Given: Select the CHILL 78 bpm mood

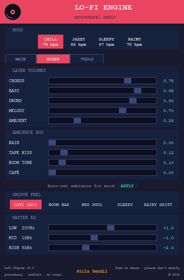Looking at the screenshot, I should click(x=51, y=42).
